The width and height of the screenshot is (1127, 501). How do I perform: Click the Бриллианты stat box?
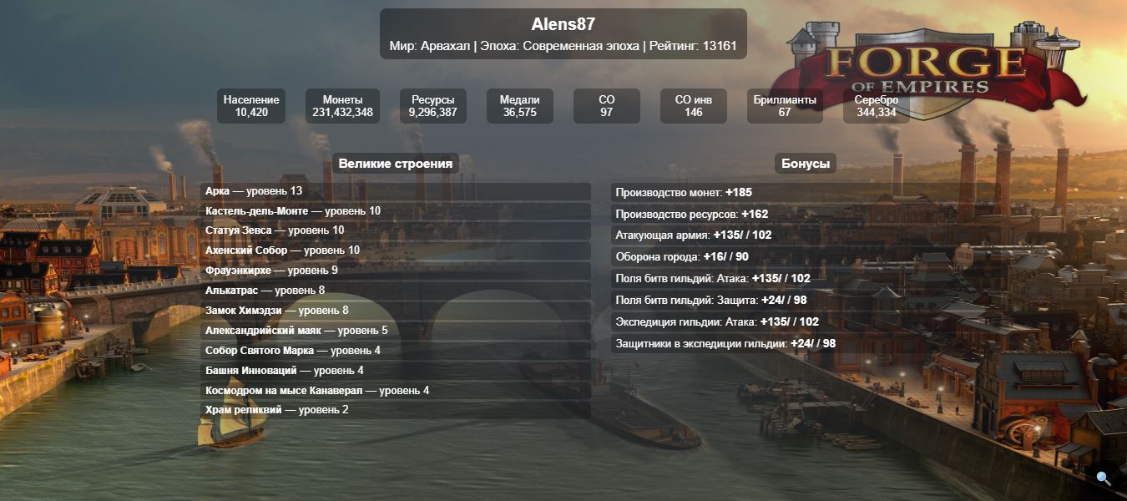click(x=784, y=106)
